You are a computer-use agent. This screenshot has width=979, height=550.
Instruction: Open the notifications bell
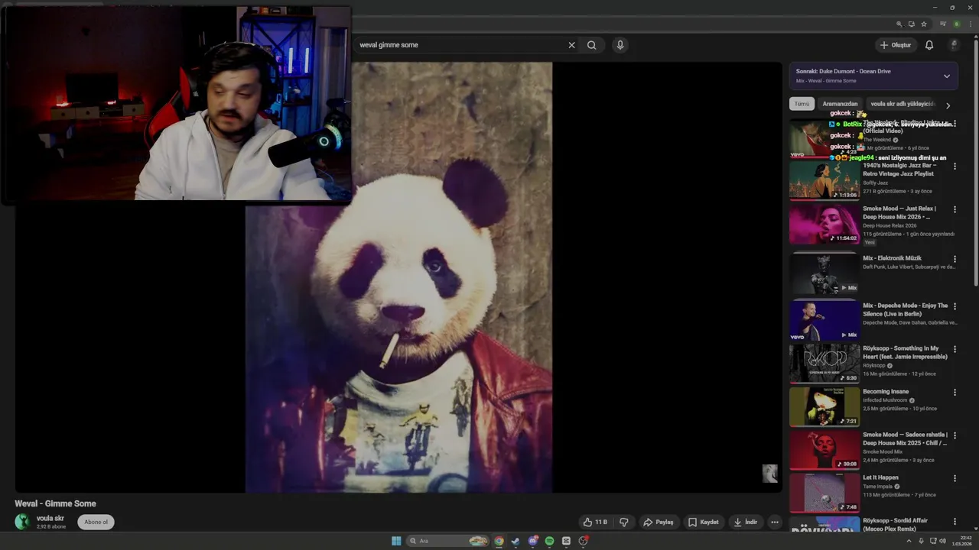click(929, 45)
